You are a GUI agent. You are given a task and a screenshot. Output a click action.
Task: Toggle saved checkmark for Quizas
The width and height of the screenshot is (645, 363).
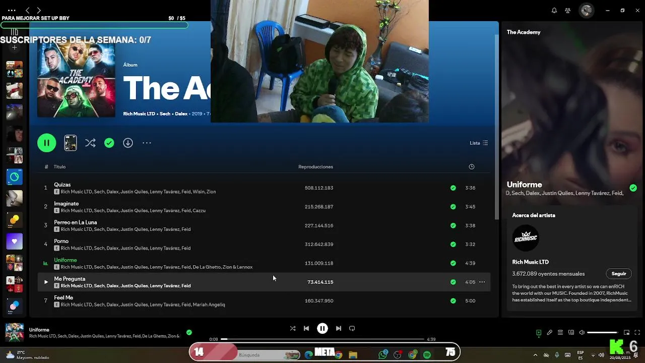point(453,188)
